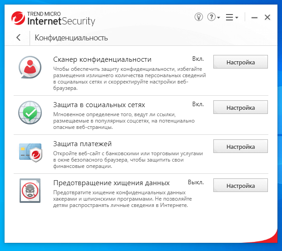Click the Вкл. status of social protection
The height and width of the screenshot is (251, 282).
pos(198,104)
